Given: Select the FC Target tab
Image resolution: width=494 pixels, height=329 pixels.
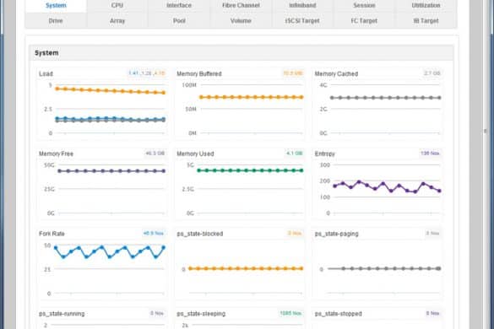Looking at the screenshot, I should click(364, 21).
